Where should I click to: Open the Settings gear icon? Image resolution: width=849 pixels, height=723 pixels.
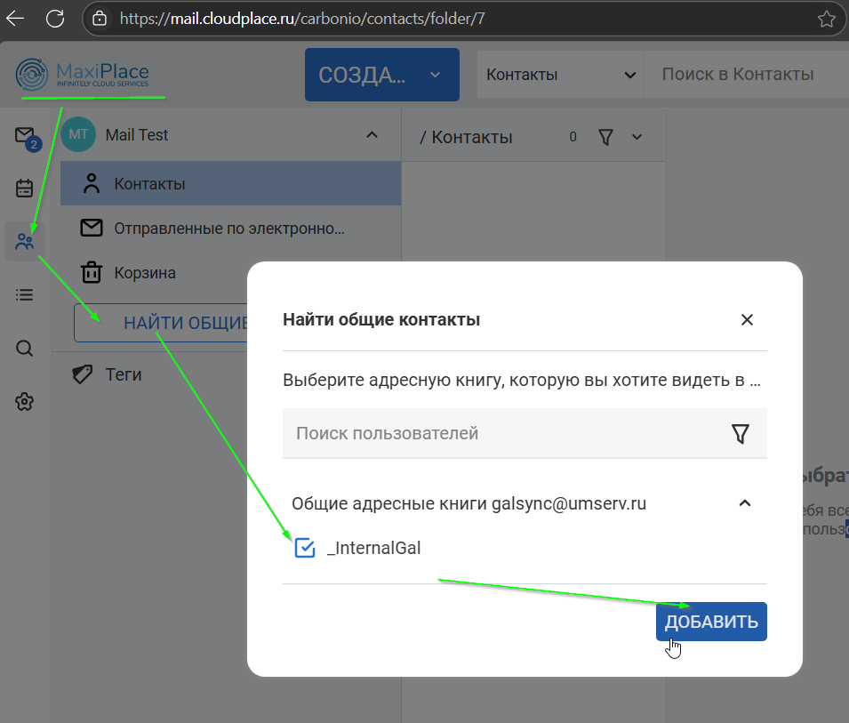(x=24, y=402)
